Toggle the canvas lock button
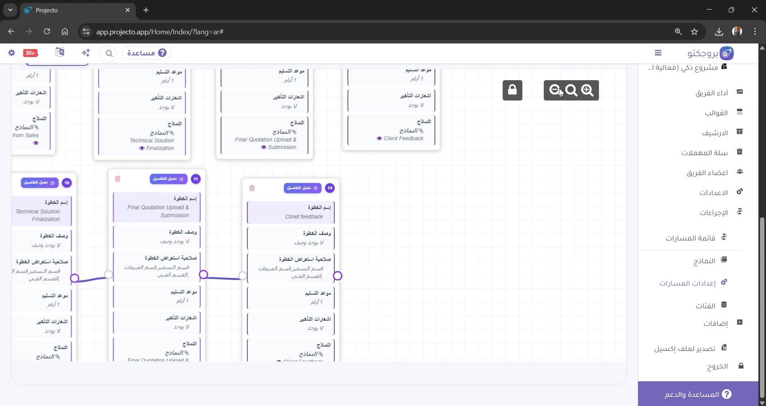The height and width of the screenshot is (406, 766). pyautogui.click(x=512, y=90)
